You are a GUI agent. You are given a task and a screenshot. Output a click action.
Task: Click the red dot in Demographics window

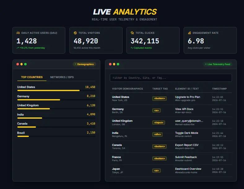(18, 64)
